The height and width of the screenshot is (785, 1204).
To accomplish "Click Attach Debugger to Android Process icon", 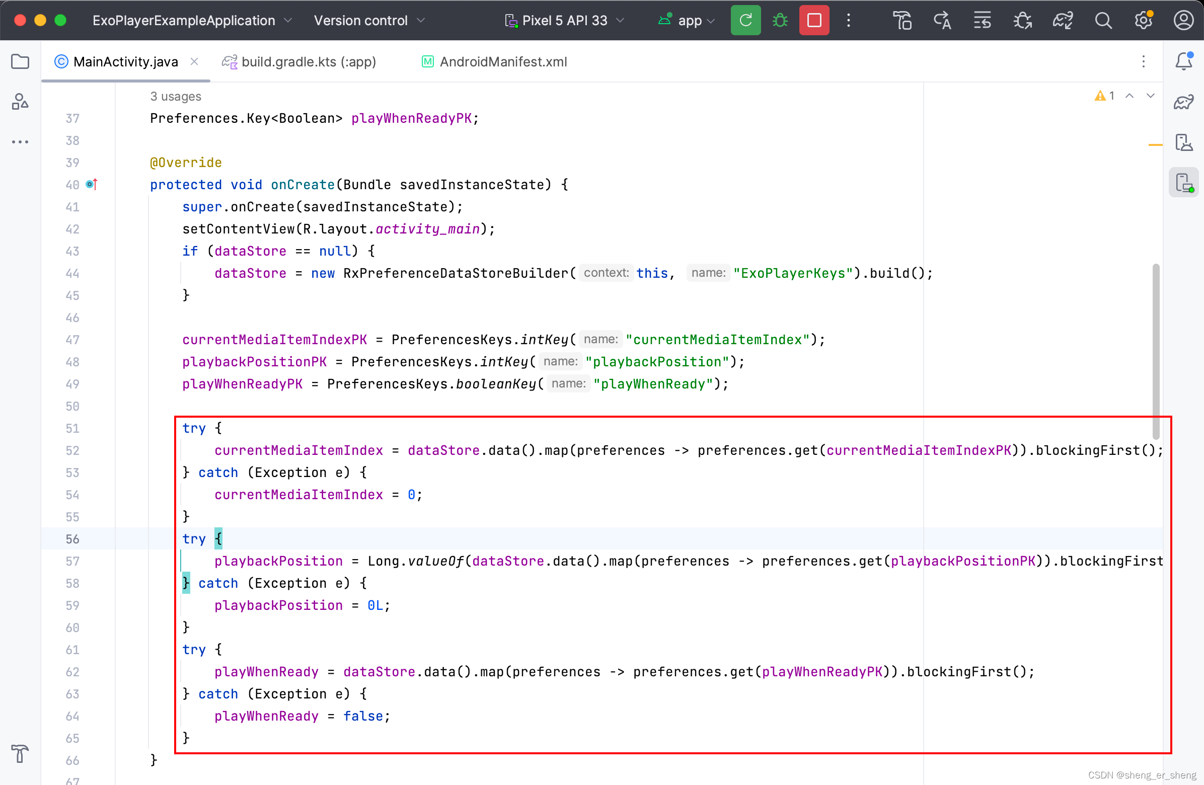I will (1022, 20).
